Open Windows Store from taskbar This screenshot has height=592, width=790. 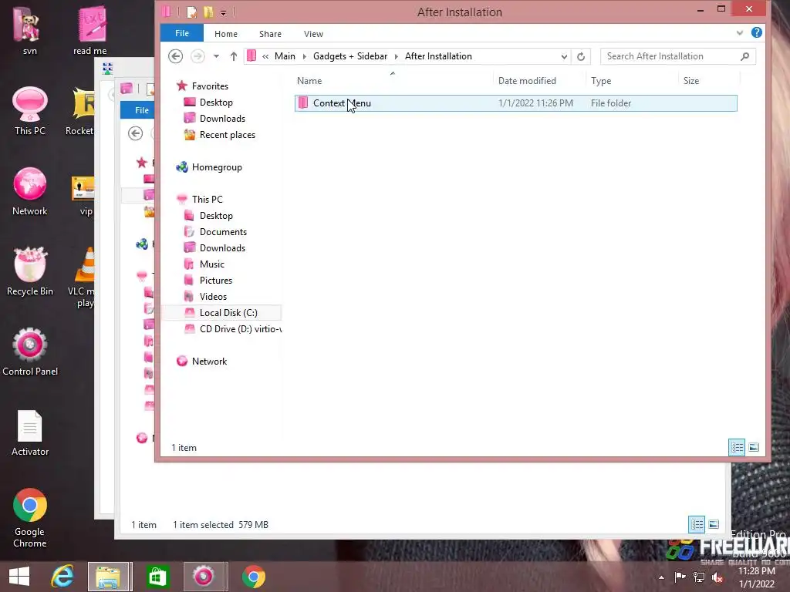coord(157,577)
